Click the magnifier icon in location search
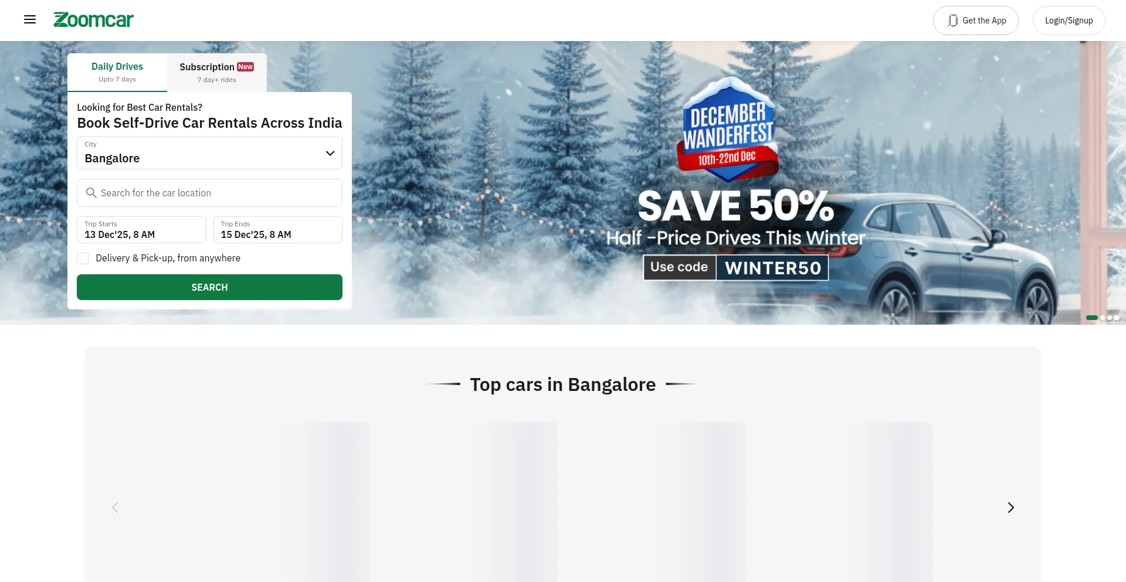 (x=91, y=193)
